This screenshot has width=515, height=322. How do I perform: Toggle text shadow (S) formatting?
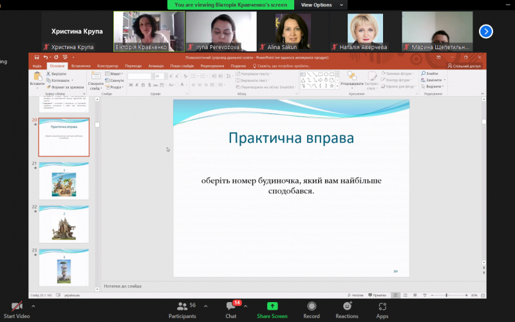click(x=149, y=85)
